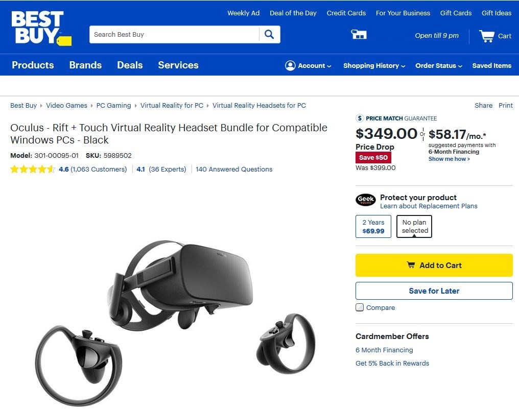
Task: Click the yellow Add to Cart button
Action: [x=434, y=265]
